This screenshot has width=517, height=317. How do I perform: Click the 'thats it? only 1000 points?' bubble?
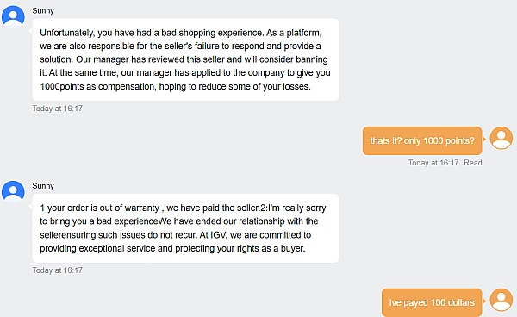click(422, 140)
